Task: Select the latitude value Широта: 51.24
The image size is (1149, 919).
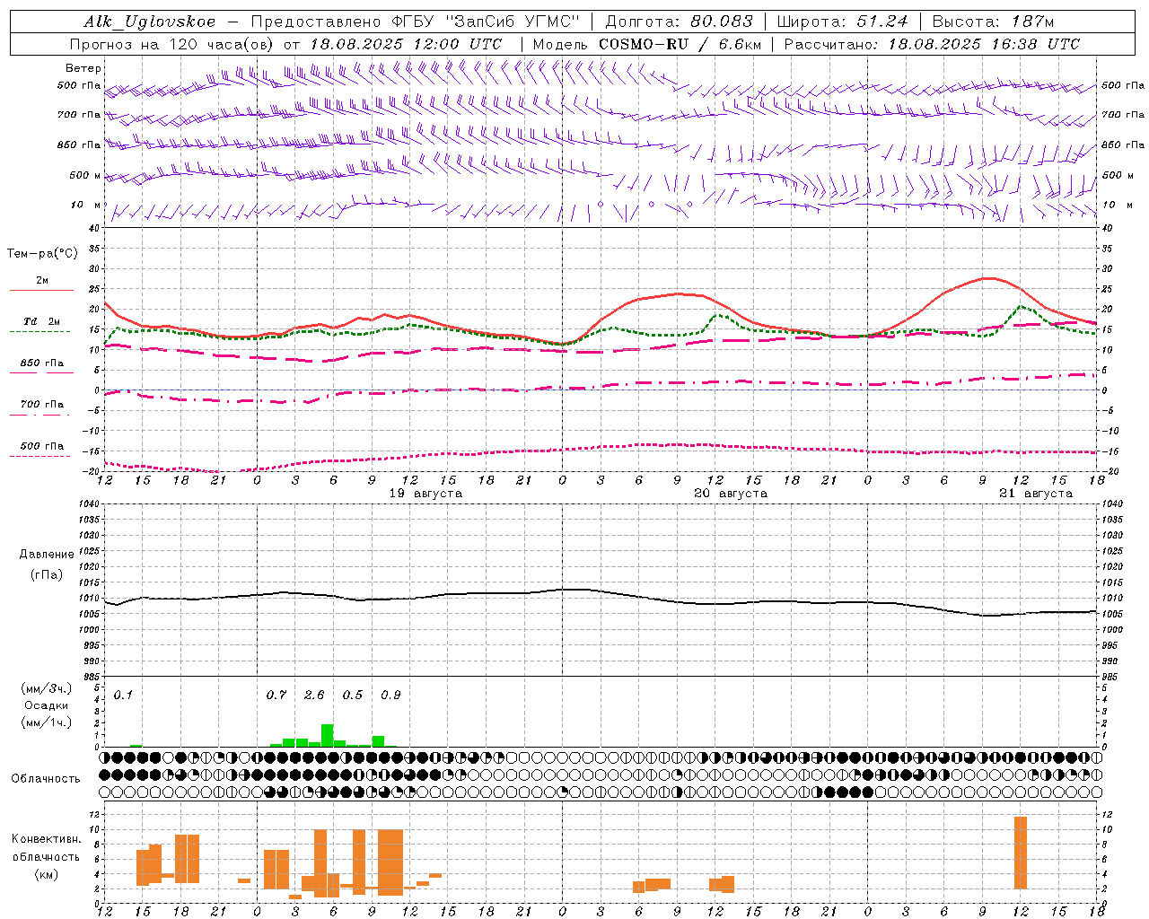Action: tap(842, 22)
